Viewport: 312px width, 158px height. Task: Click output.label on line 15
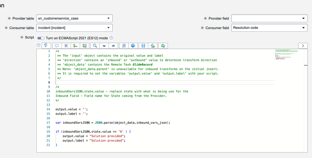[x=66, y=113]
